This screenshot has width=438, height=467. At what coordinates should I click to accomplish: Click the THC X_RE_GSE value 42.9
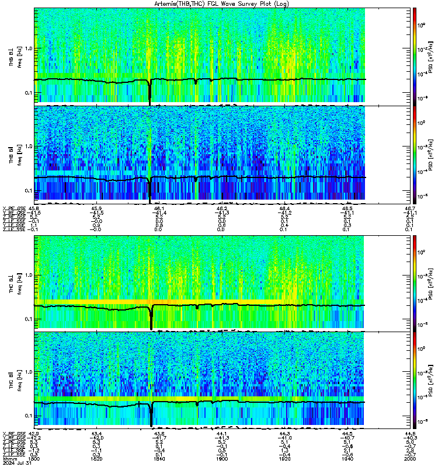pyautogui.click(x=33, y=434)
